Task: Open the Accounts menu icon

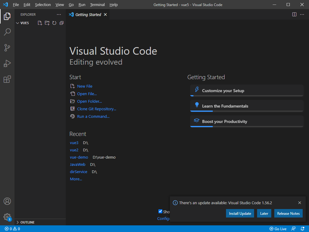Action: coord(7,201)
